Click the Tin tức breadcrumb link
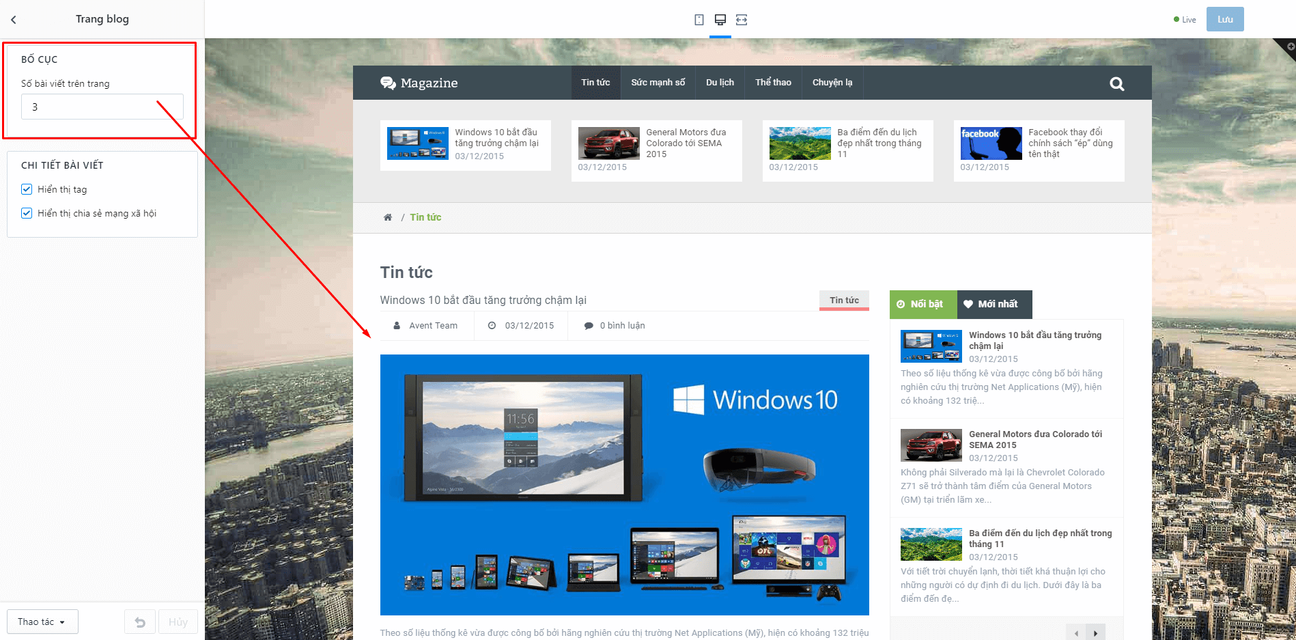1296x640 pixels. 425,217
